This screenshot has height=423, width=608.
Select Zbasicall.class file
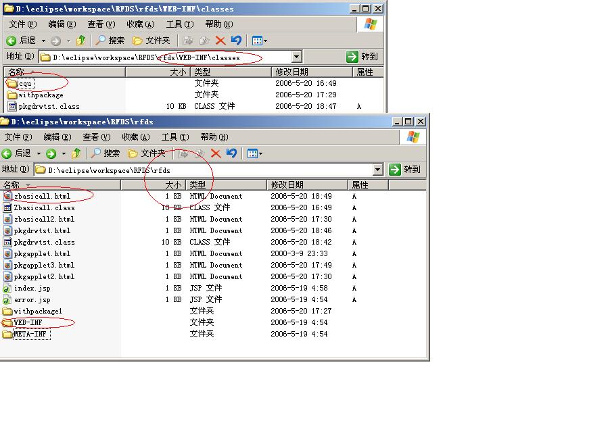click(x=39, y=207)
